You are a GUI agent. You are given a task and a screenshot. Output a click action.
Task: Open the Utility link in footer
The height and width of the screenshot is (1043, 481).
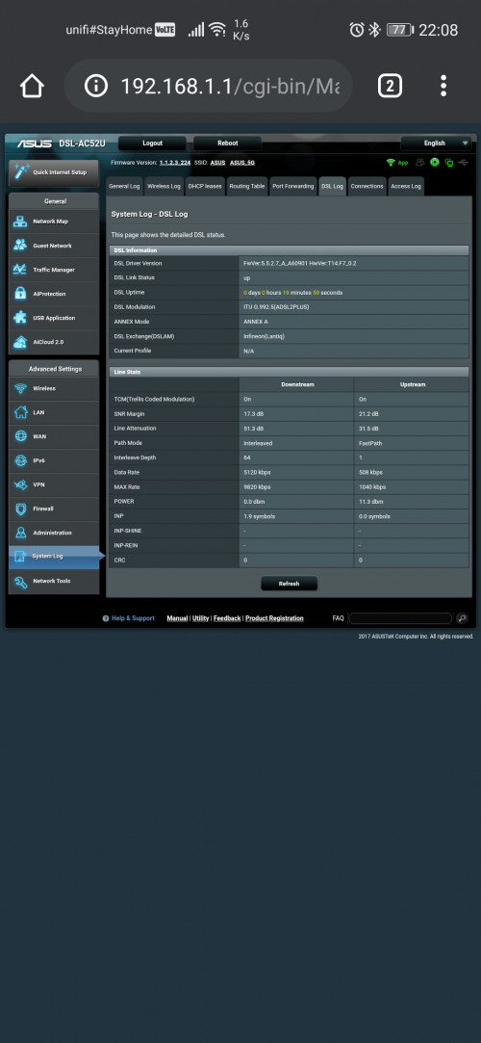(201, 618)
